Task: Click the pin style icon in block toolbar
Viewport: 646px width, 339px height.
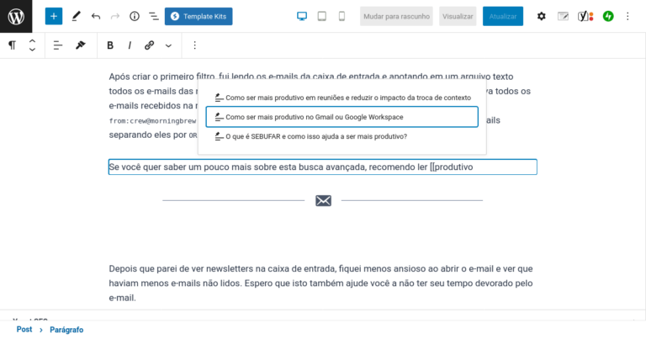Action: click(x=81, y=45)
